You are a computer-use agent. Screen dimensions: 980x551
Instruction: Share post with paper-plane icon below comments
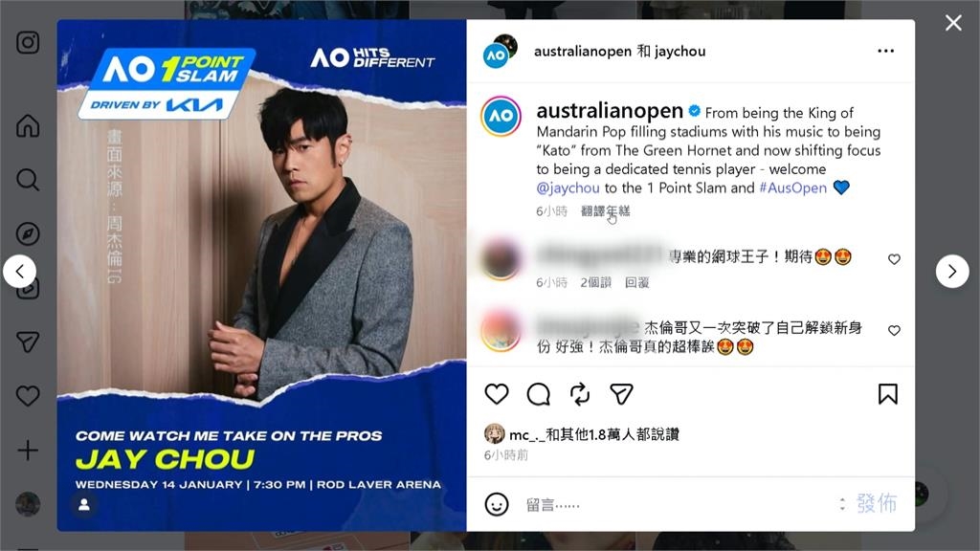tap(621, 394)
